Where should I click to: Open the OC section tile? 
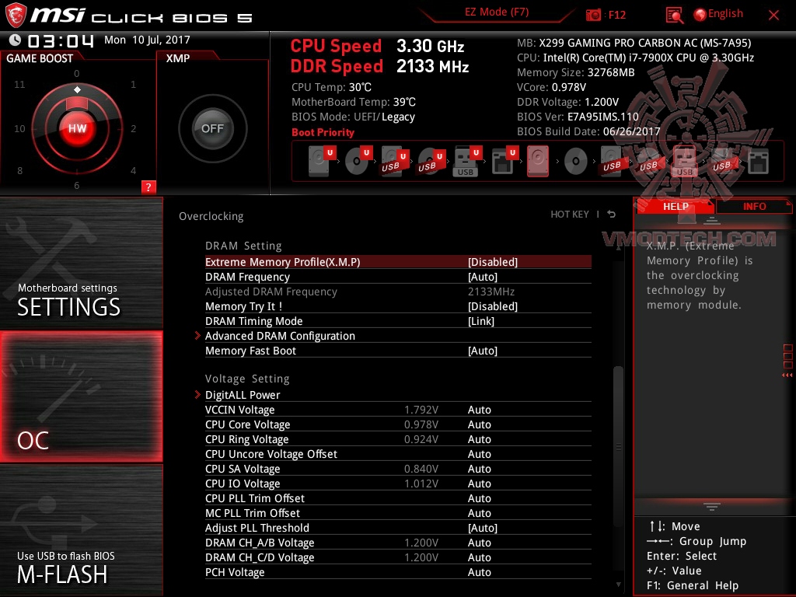pyautogui.click(x=81, y=396)
